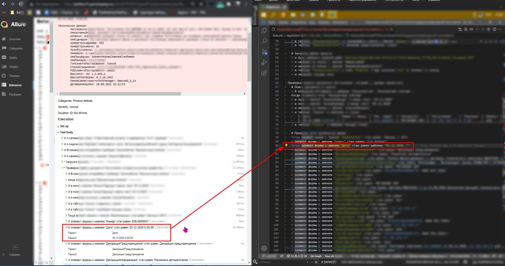Open Timeline in Allure sidebar

point(14,76)
